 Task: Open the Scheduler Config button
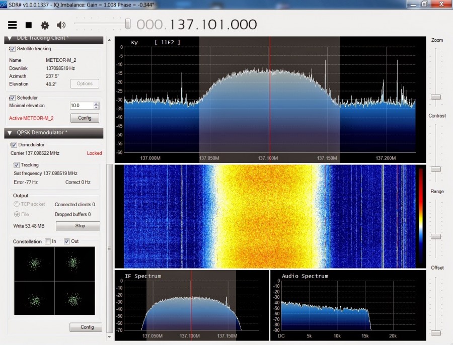(x=84, y=118)
